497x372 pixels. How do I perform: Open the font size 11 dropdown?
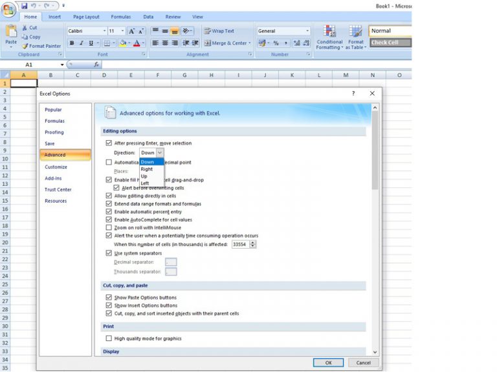pos(122,31)
